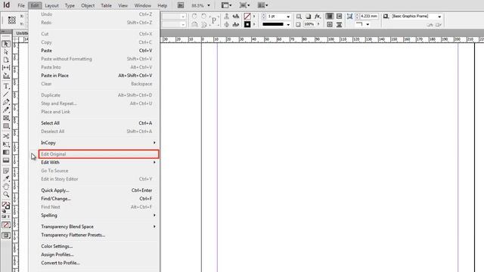Image resolution: width=484 pixels, height=272 pixels.
Task: Select the Pen tool
Action: pyautogui.click(x=6, y=102)
